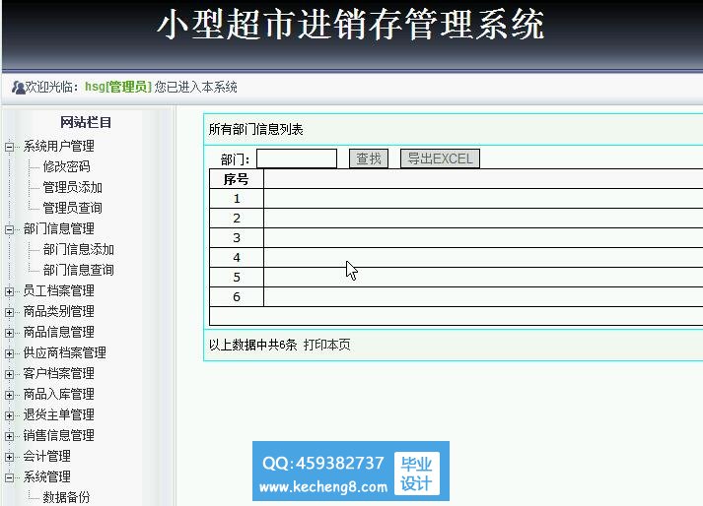Screen dimensions: 703x506
Task: Click the 查找 search button
Action: (x=369, y=158)
